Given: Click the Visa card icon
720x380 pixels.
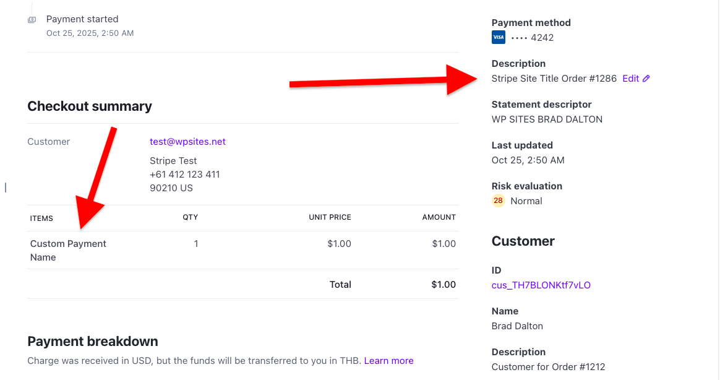Looking at the screenshot, I should click(x=498, y=38).
